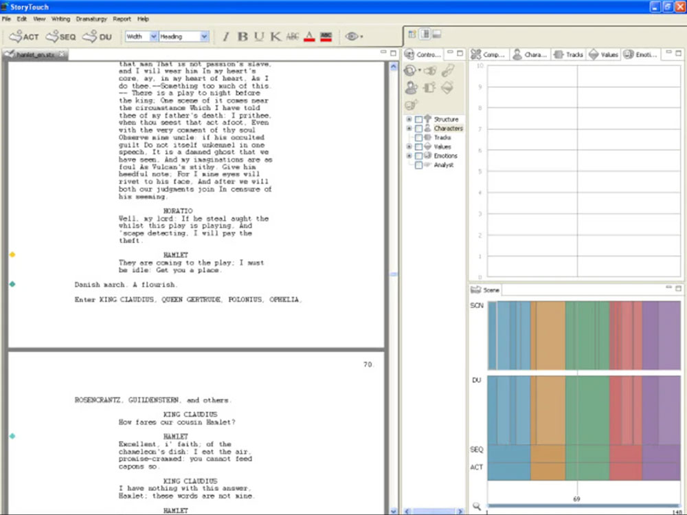Click the DU dramatic unit button
The height and width of the screenshot is (515, 687).
[x=97, y=36]
